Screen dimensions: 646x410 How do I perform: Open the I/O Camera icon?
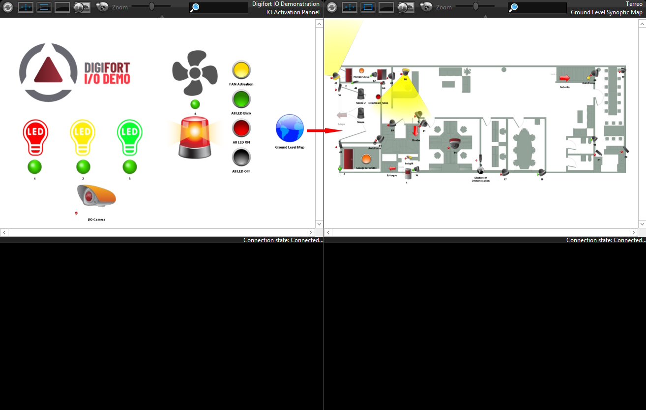pyautogui.click(x=96, y=195)
